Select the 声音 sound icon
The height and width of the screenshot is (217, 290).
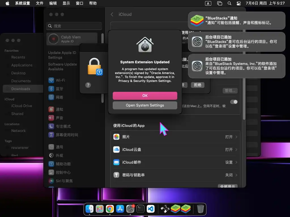coord(51,118)
